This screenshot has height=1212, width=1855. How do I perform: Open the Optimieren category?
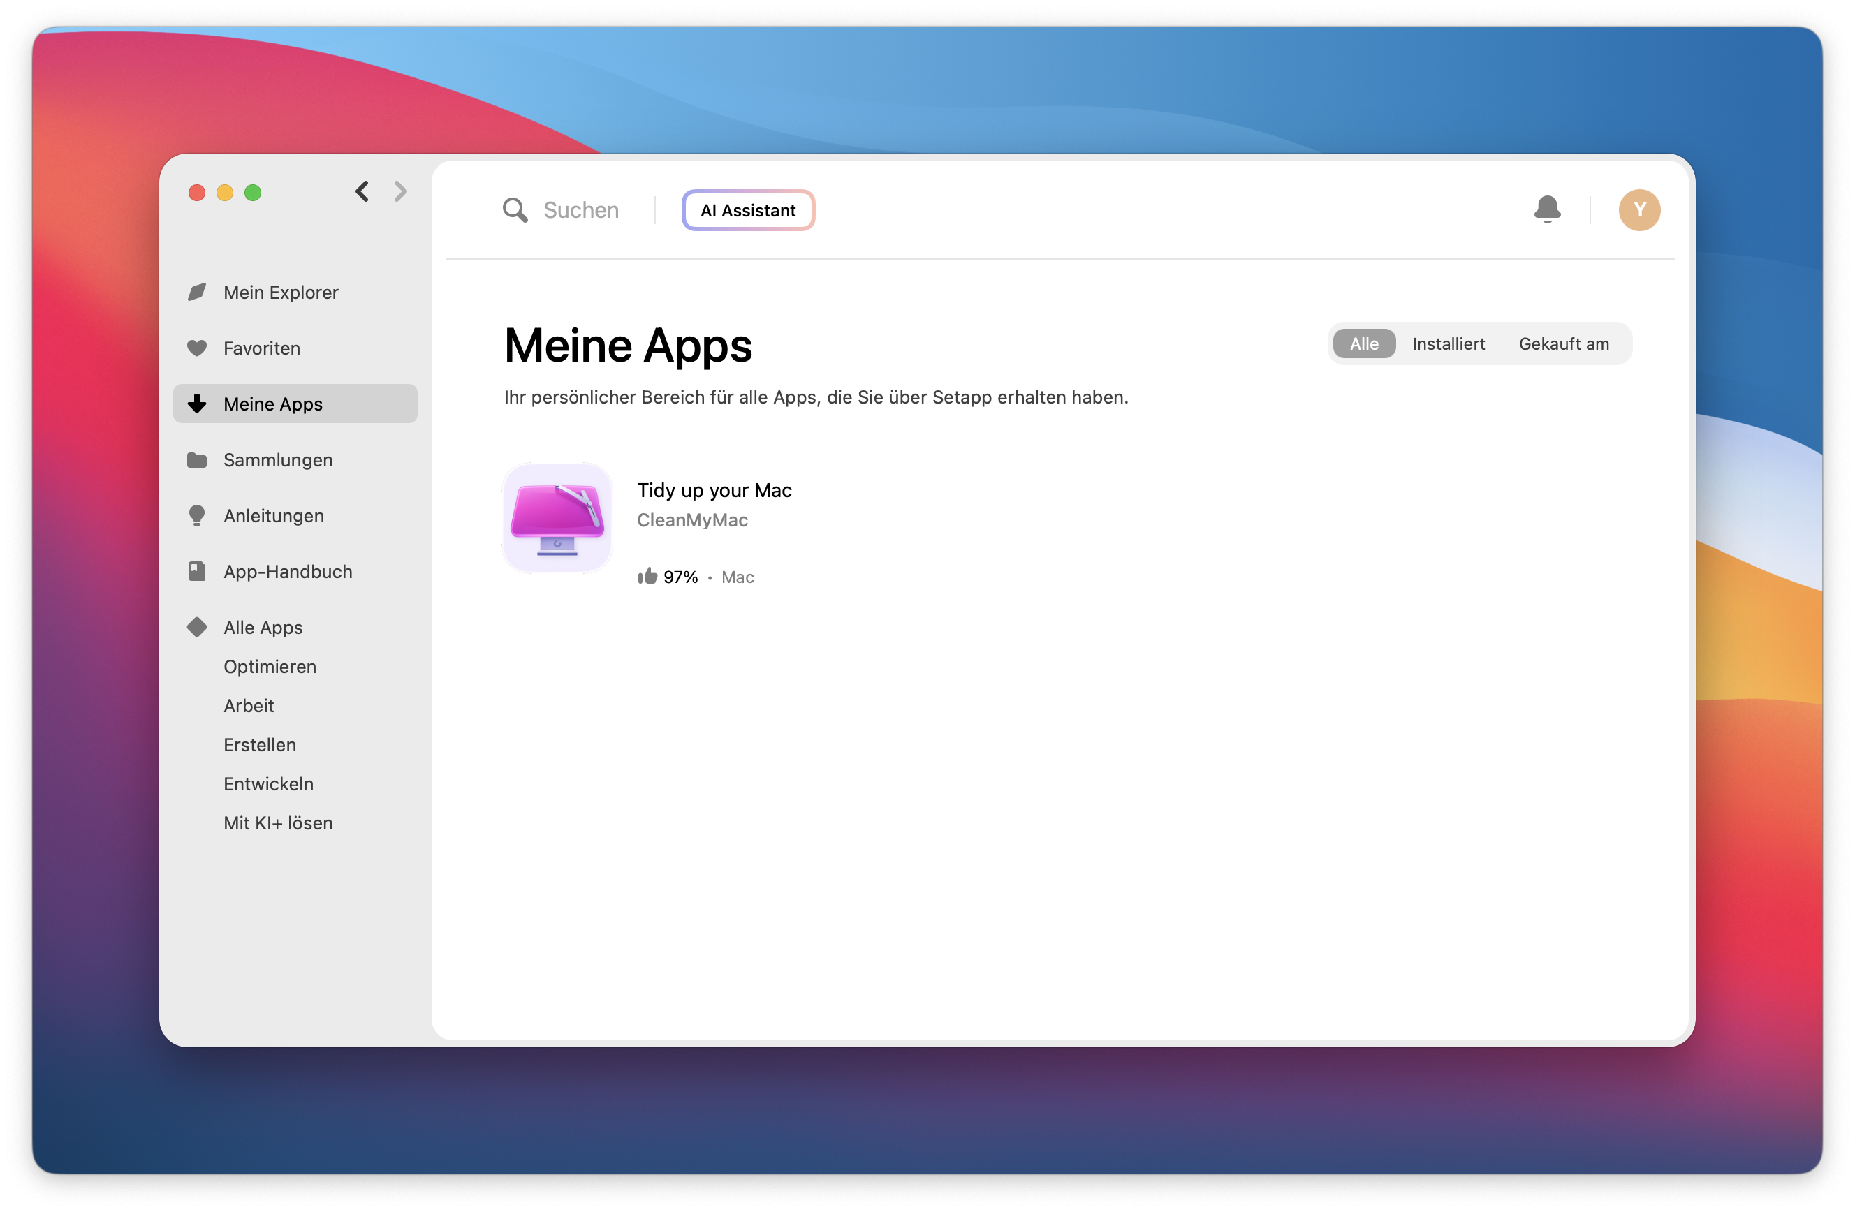click(270, 667)
